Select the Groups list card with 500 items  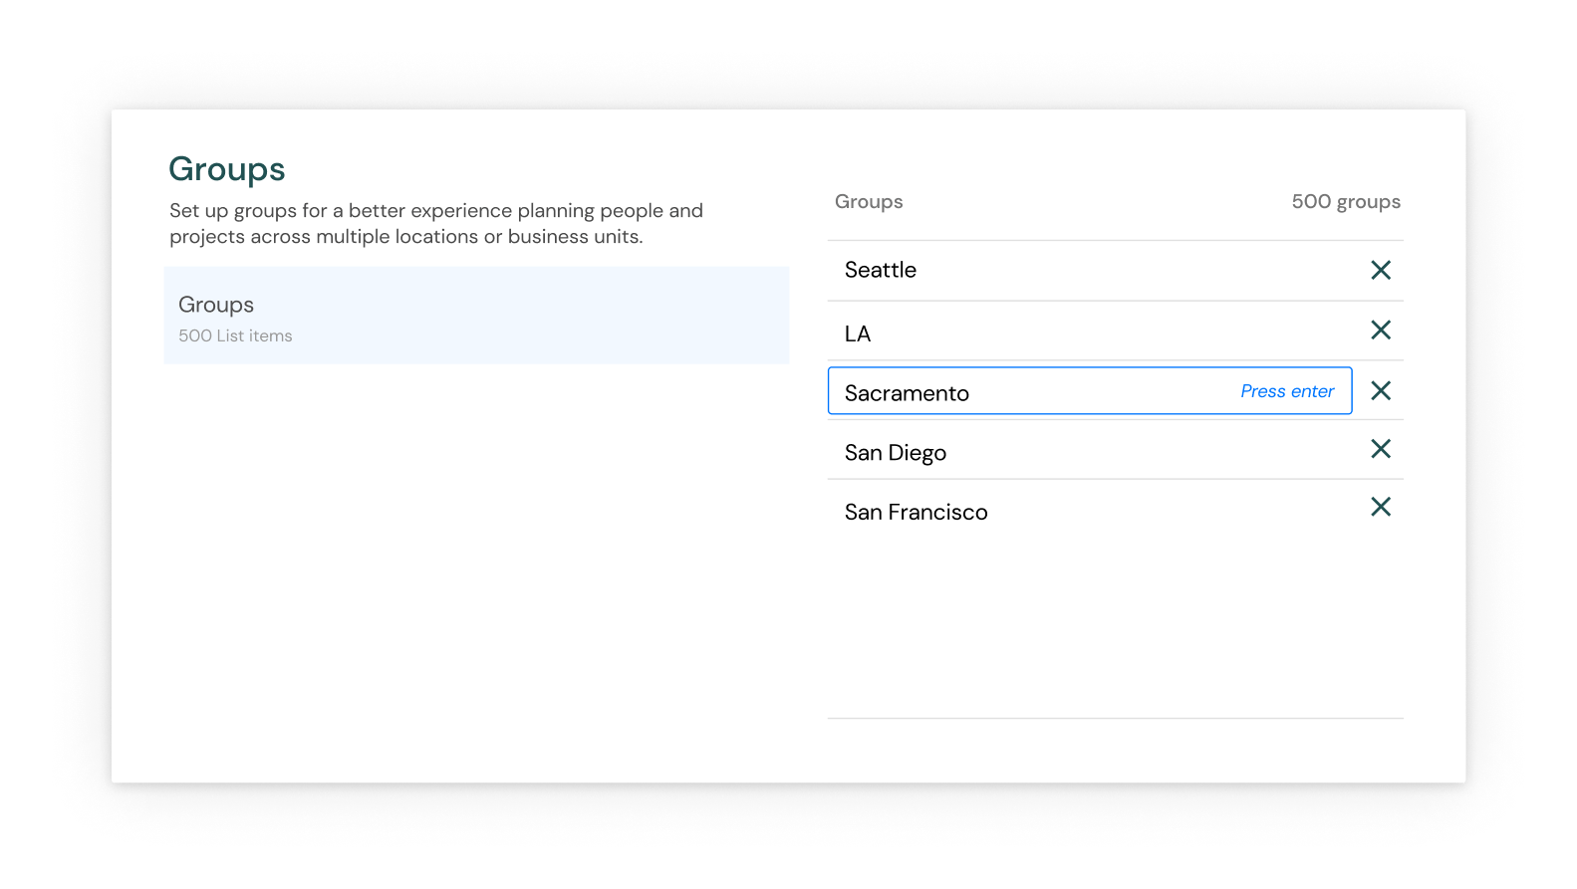tap(476, 316)
